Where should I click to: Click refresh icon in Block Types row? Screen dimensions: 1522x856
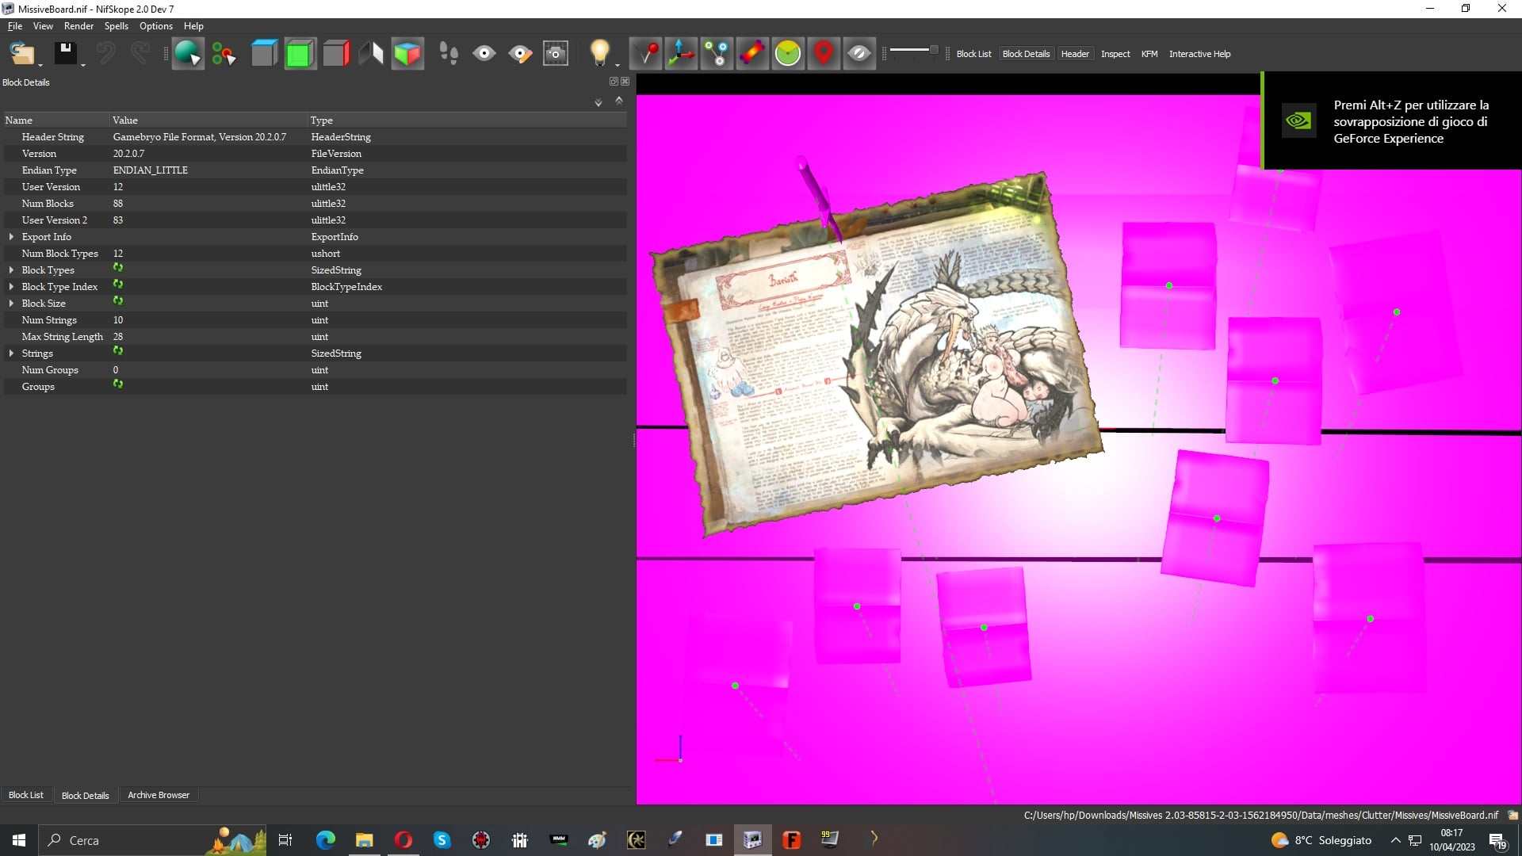[118, 268]
